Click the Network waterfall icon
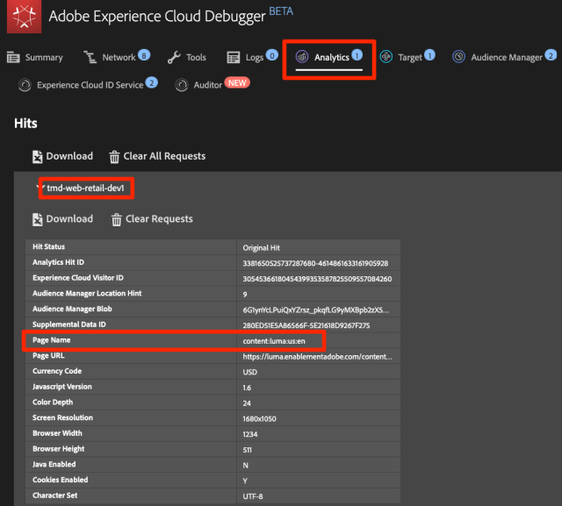 click(90, 57)
